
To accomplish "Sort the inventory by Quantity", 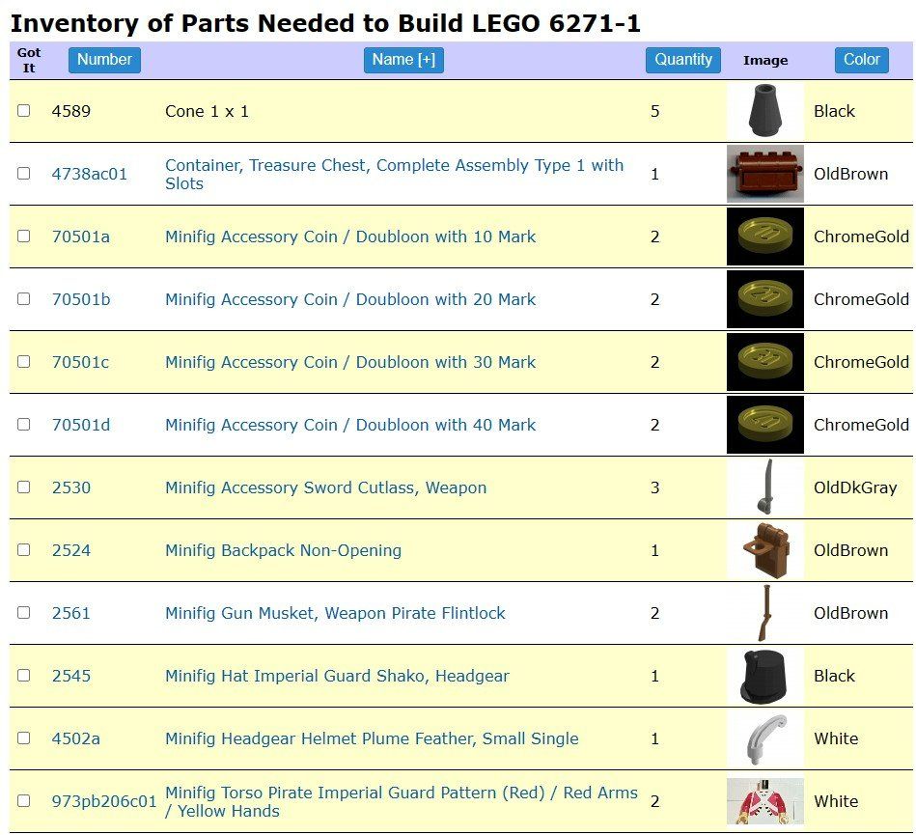I will (x=683, y=60).
